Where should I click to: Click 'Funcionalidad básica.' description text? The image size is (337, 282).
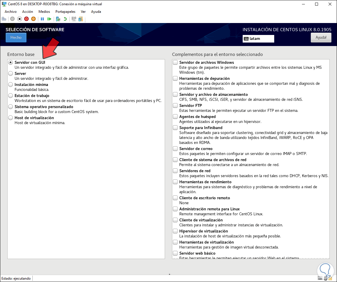(x=32, y=90)
